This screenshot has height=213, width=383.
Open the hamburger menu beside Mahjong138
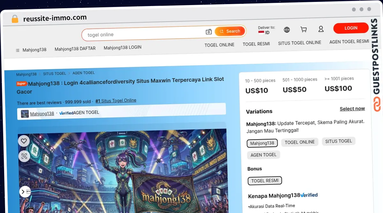18,50
